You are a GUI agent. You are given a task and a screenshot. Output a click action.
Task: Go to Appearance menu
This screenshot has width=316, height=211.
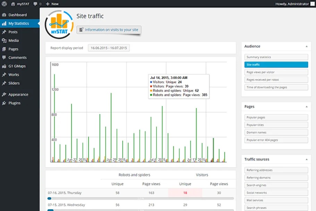(x=18, y=95)
